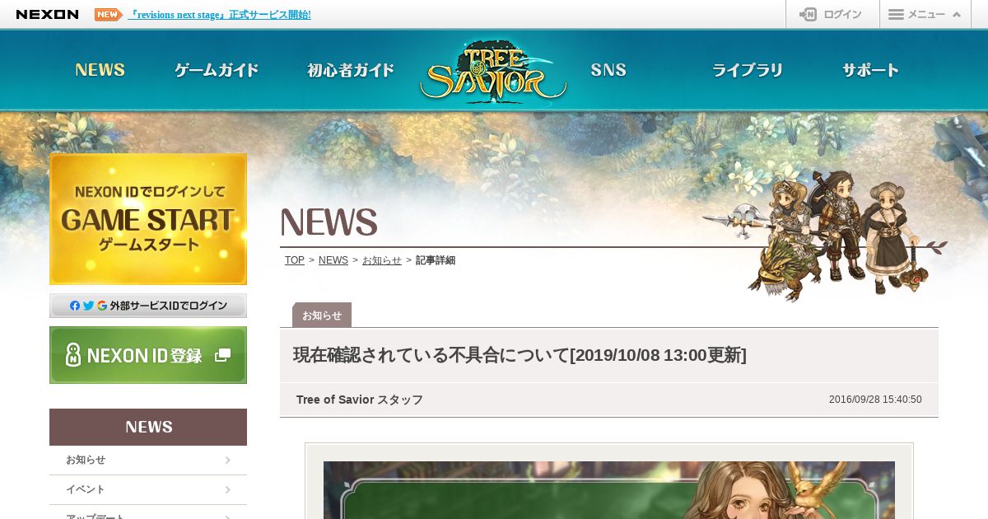The image size is (988, 519).
Task: Click the NEXON ID badge icon on register button
Action: click(x=73, y=355)
